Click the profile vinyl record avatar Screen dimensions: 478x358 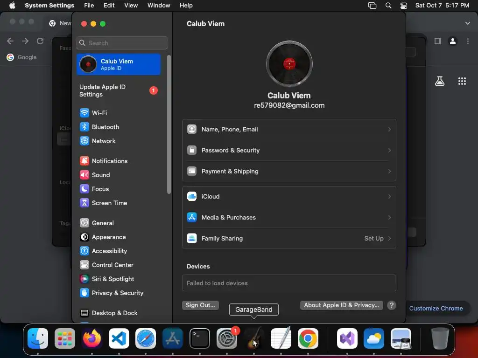tap(289, 64)
